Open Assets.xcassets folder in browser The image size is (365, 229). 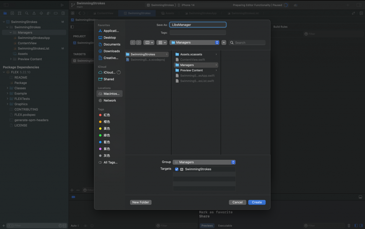(196, 54)
